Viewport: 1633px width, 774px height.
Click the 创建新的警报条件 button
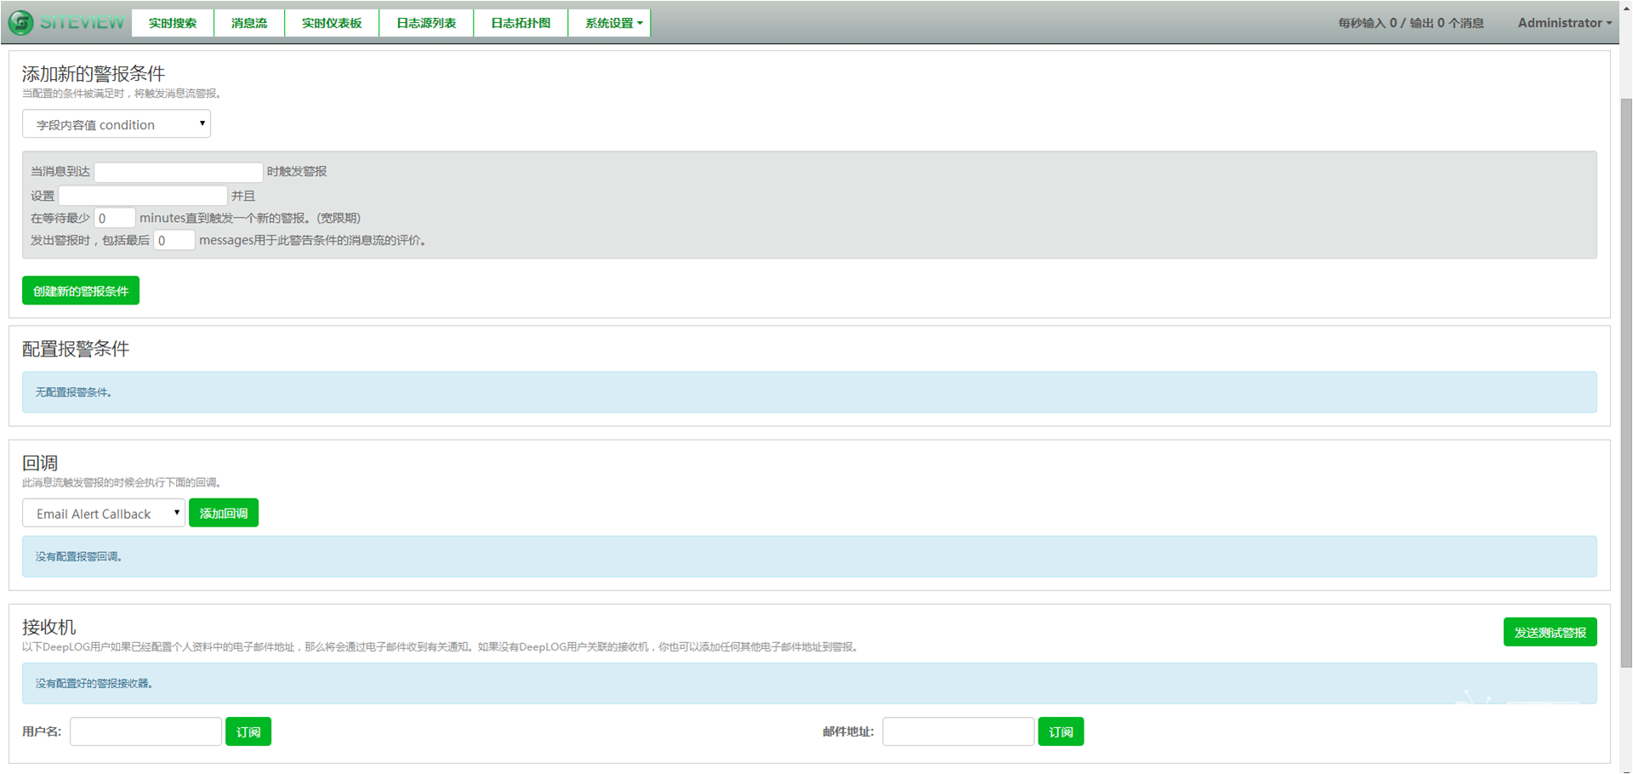tap(81, 291)
